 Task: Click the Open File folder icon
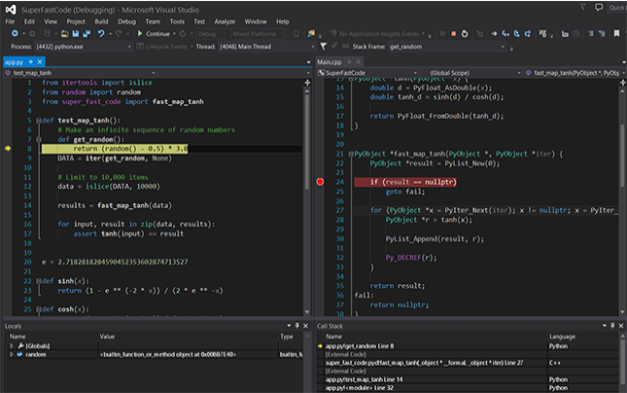(64, 34)
